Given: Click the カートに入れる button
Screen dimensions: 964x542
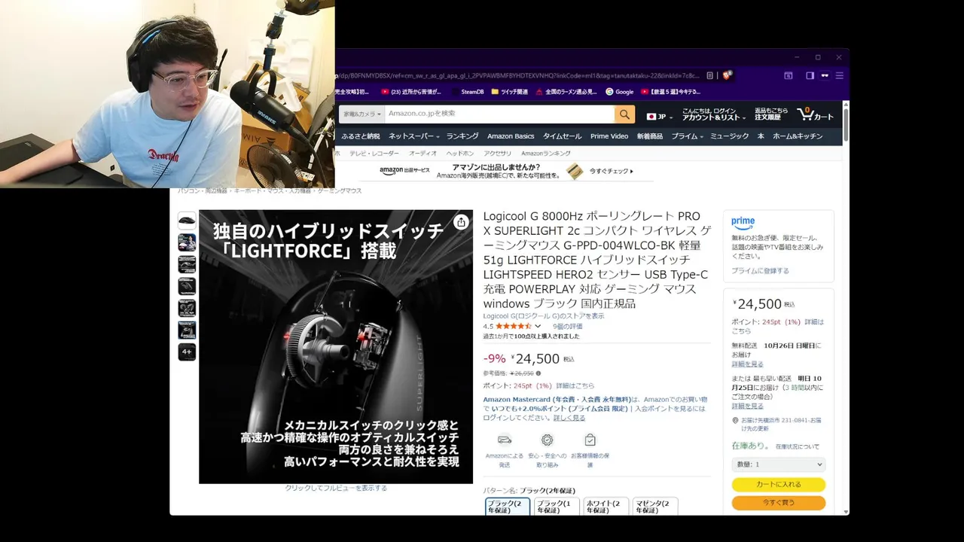Looking at the screenshot, I should tap(779, 485).
